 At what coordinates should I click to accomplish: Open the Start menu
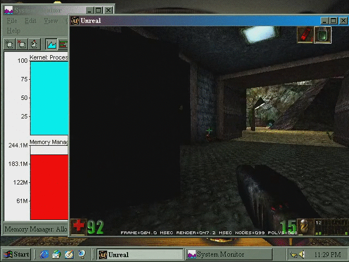(17, 254)
